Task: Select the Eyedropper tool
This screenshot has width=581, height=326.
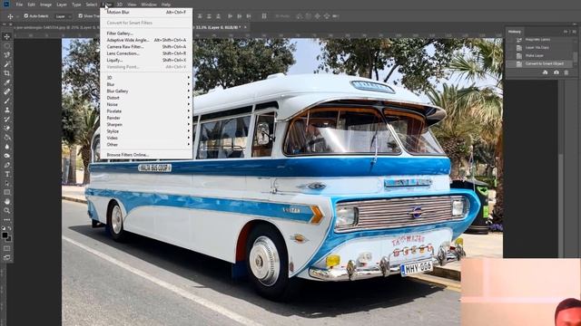Action: (7, 82)
